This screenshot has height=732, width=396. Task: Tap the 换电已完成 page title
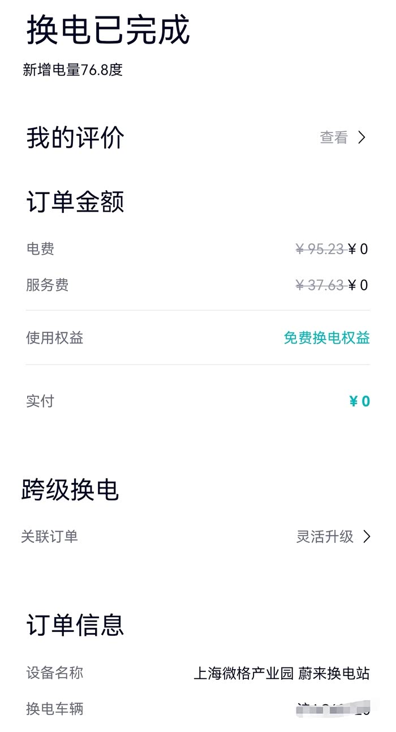click(108, 31)
